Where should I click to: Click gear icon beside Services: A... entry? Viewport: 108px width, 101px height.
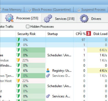click(48, 96)
